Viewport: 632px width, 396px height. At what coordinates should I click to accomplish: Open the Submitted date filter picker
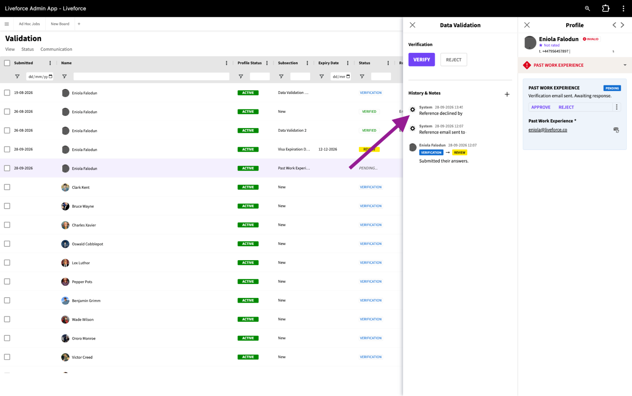(51, 76)
